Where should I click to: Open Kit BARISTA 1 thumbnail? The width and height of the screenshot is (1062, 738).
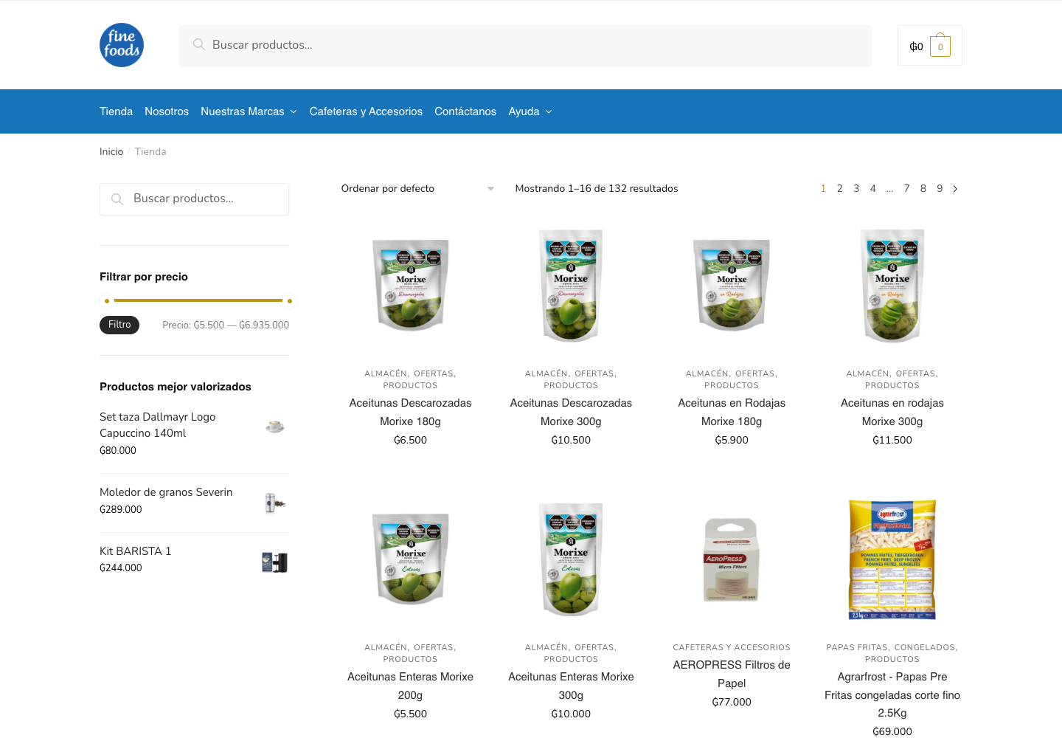(275, 562)
